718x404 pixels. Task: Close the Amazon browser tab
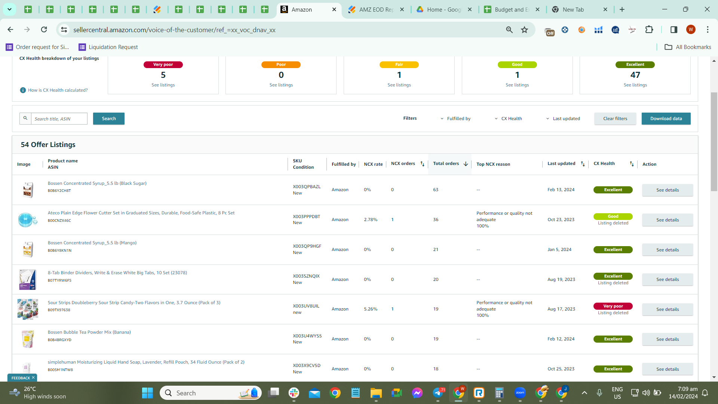tap(334, 10)
